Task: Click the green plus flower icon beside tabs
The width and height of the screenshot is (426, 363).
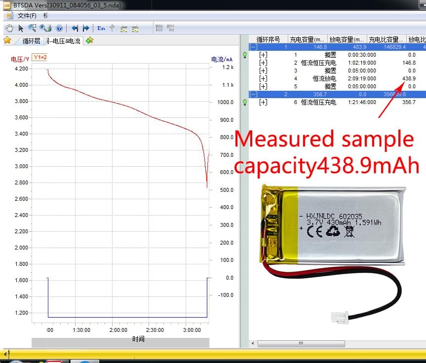Action: [89, 40]
